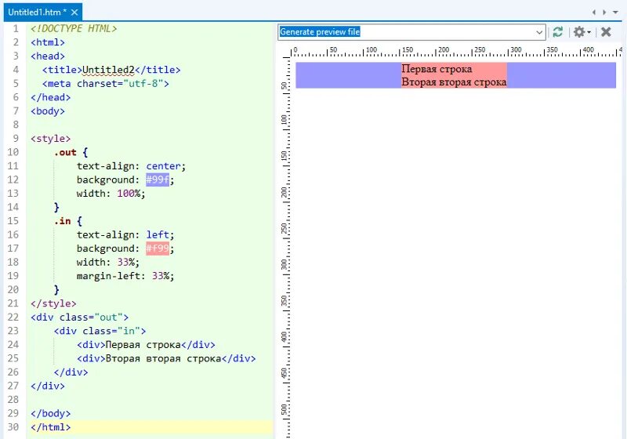The height and width of the screenshot is (439, 627).
Task: Click the Первая строка div in code
Action: 146,345
